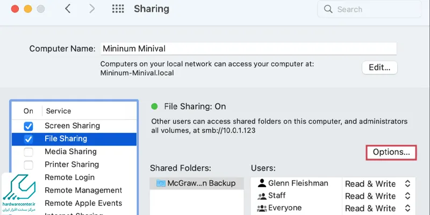Click the magnifying glass search icon
Screen dimensions: 430x215
328,9
